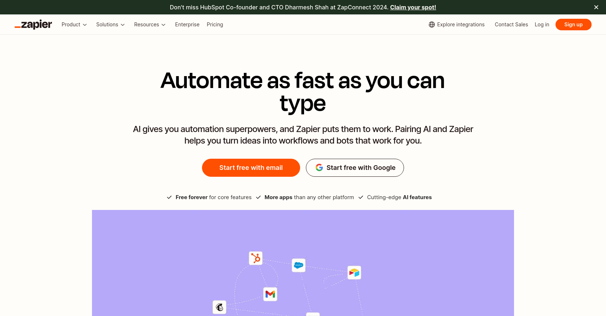Image resolution: width=606 pixels, height=316 pixels.
Task: Click the Salesforce app icon
Action: pos(299,265)
